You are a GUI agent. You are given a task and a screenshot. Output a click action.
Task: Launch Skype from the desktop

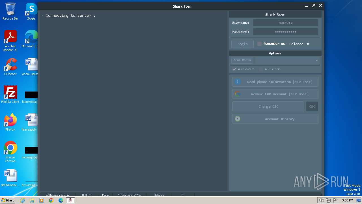point(31,11)
